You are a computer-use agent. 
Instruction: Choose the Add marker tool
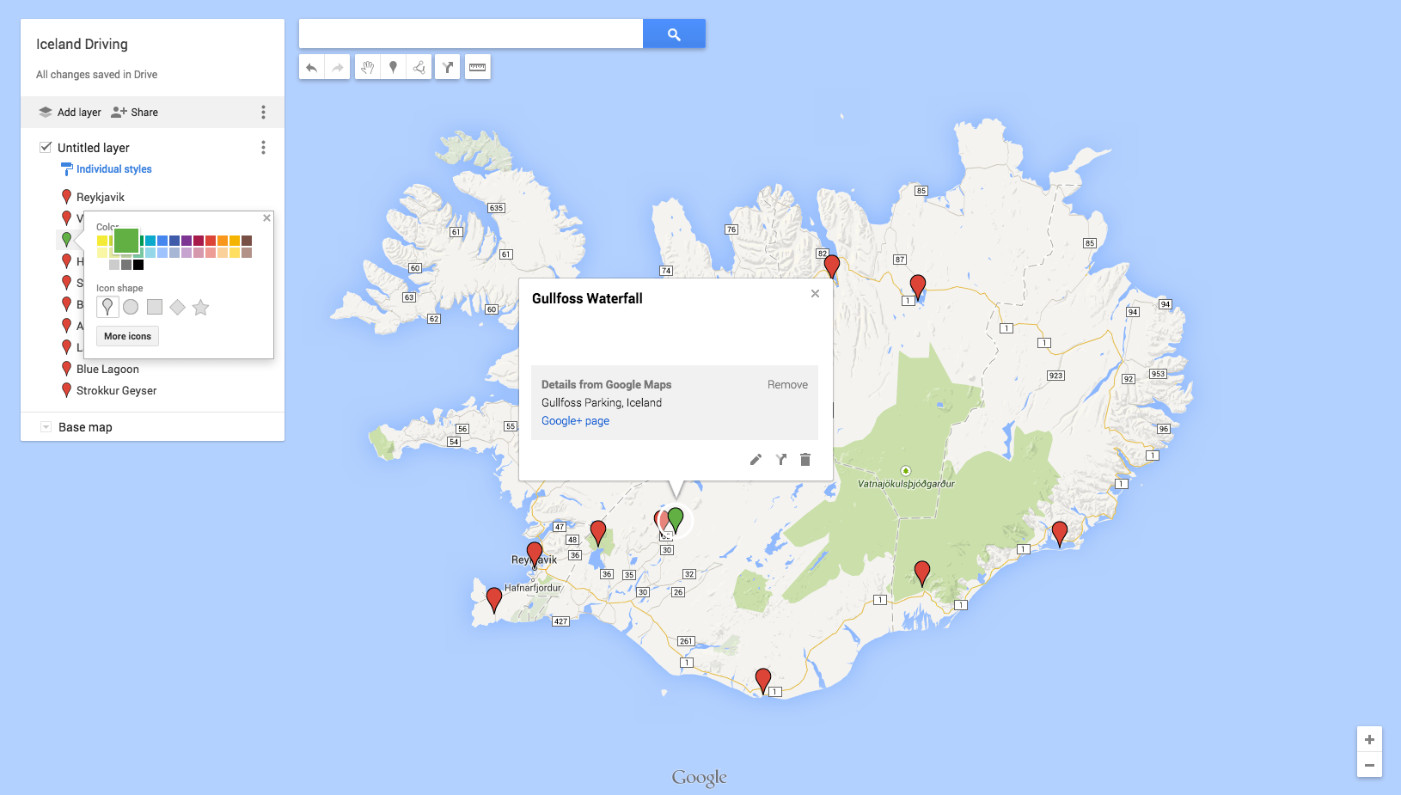[393, 67]
